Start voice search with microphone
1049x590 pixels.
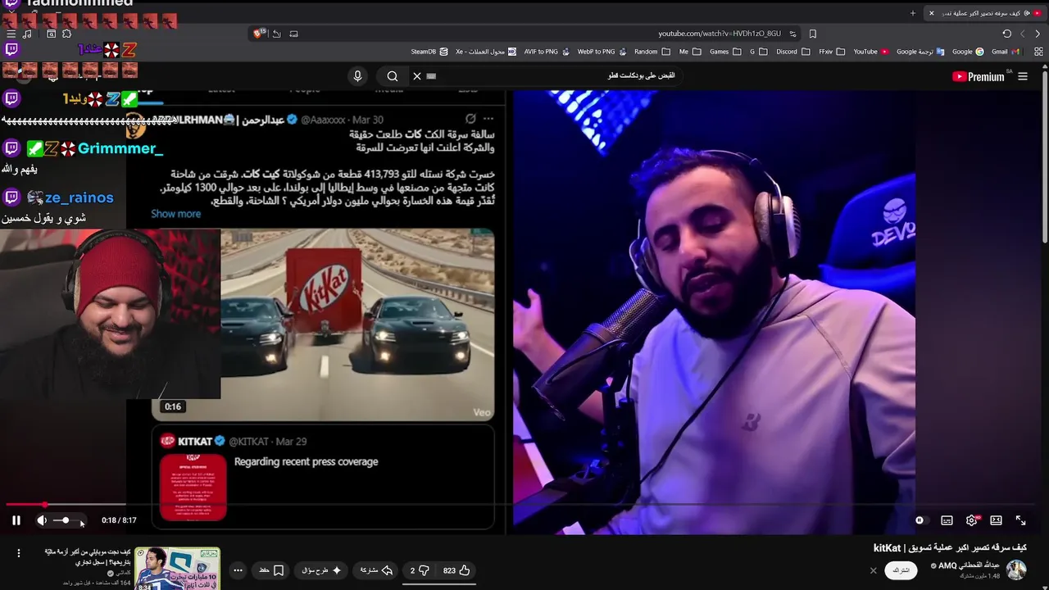[x=357, y=76]
